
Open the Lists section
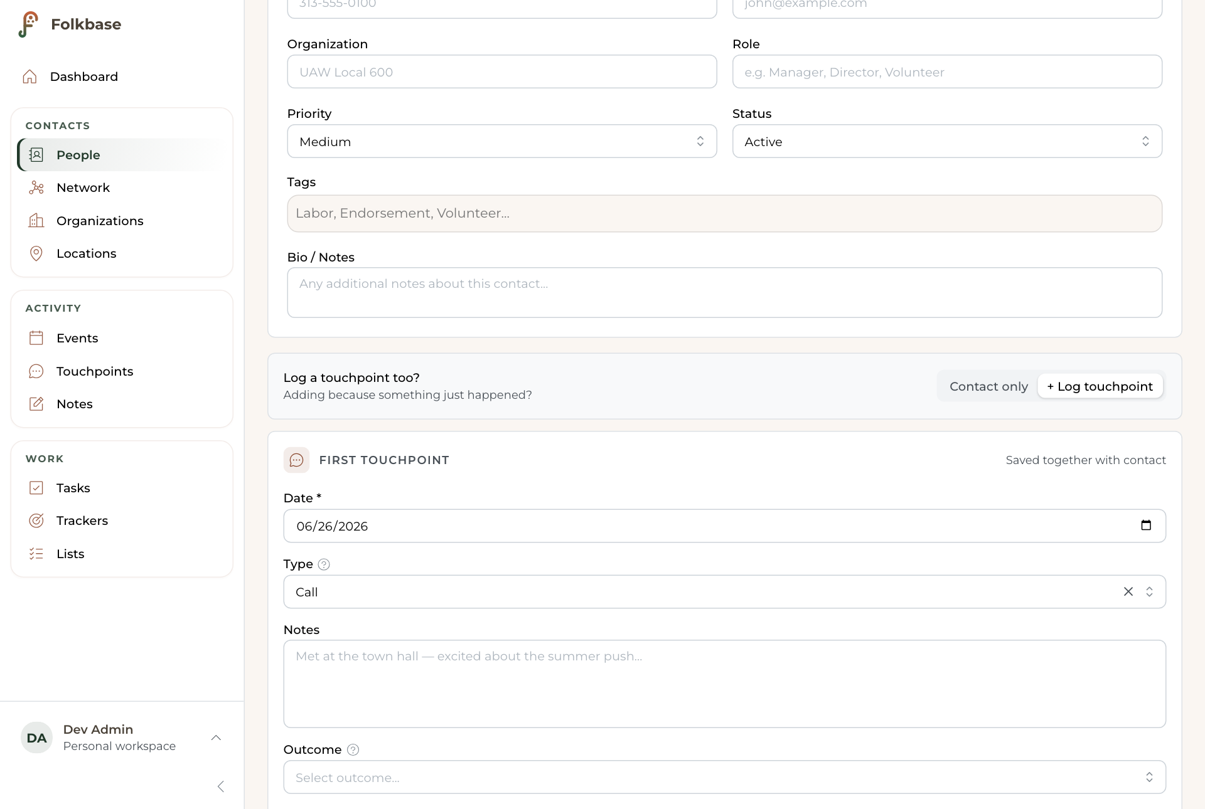[x=122, y=554]
